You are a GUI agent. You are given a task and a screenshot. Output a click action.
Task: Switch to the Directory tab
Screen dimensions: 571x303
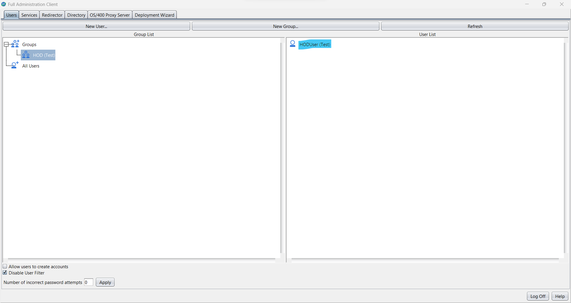coord(76,15)
